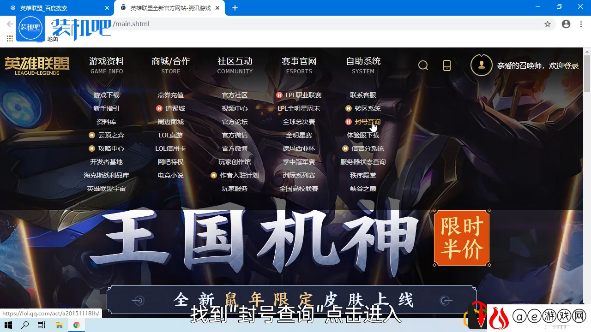Click LPL全明星周末

tap(299, 108)
